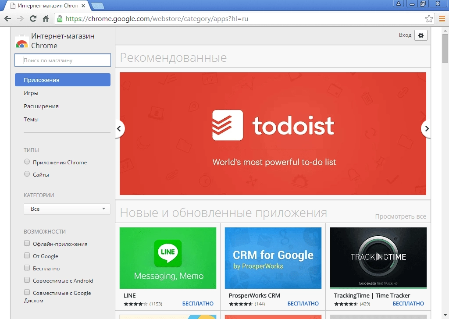Click БЕСПЛАТНО for TrackingTime
The width and height of the screenshot is (449, 319).
coord(408,304)
